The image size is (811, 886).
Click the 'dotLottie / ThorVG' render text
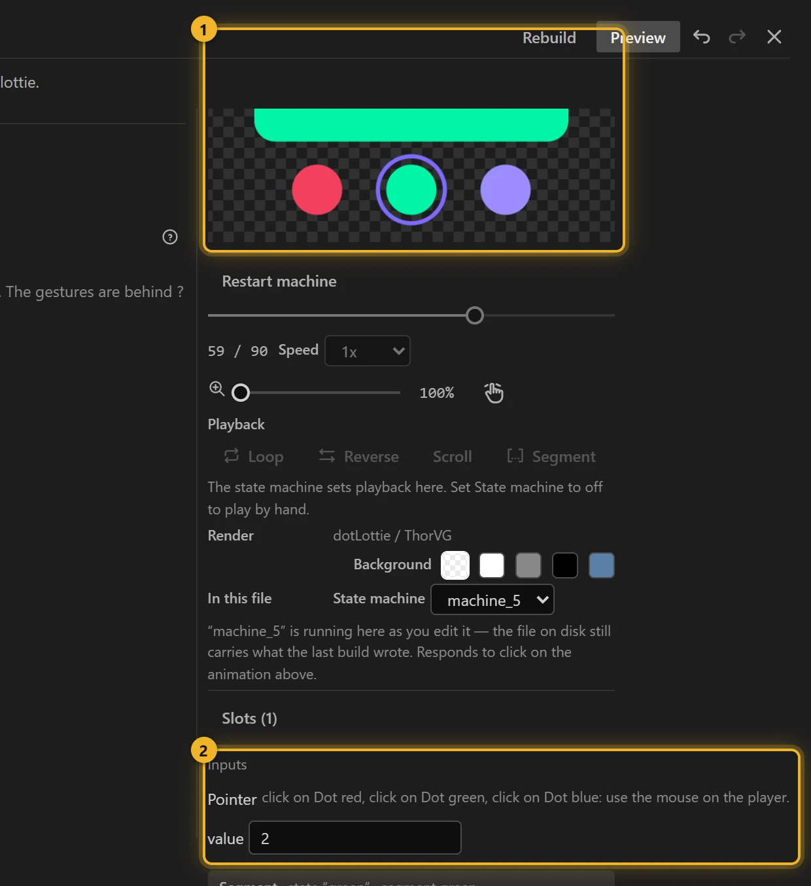pyautogui.click(x=392, y=535)
